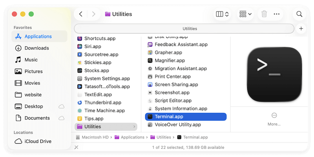This screenshot has height=157, width=314.
Task: Open Music in the sidebar
Action: point(39,60)
